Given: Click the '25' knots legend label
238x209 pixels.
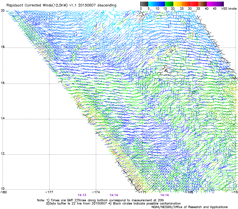Looking at the screenshot, I should (181, 8).
